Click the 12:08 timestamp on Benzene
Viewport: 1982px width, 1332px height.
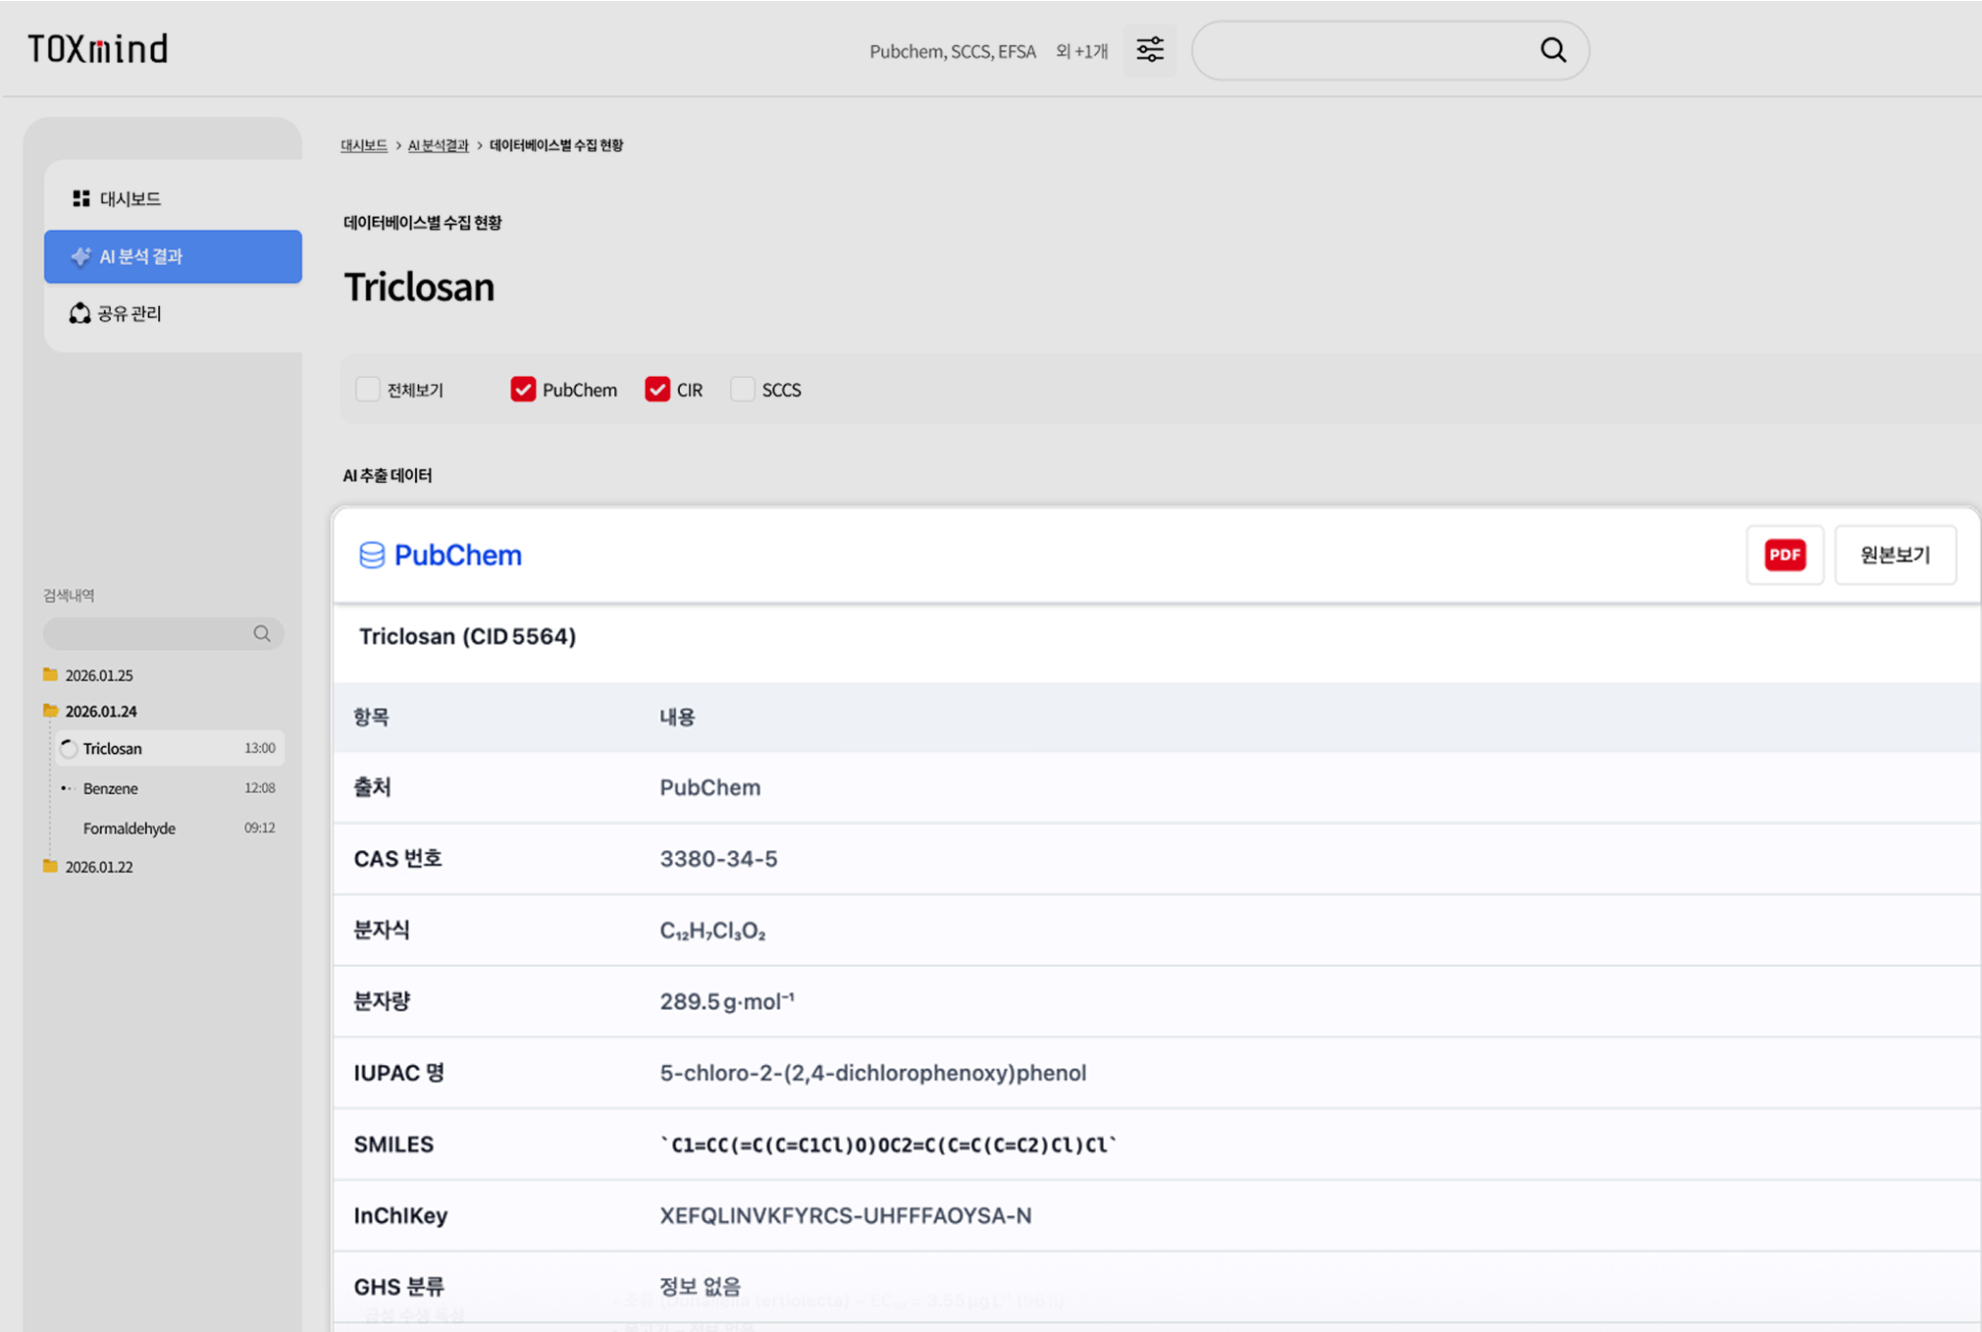tap(260, 788)
